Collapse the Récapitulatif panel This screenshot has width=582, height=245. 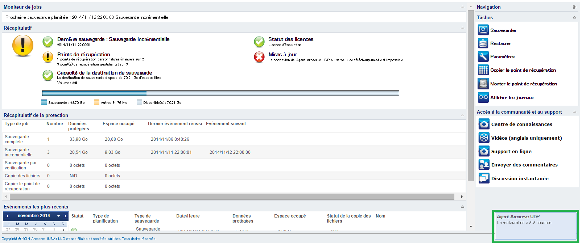click(x=462, y=28)
